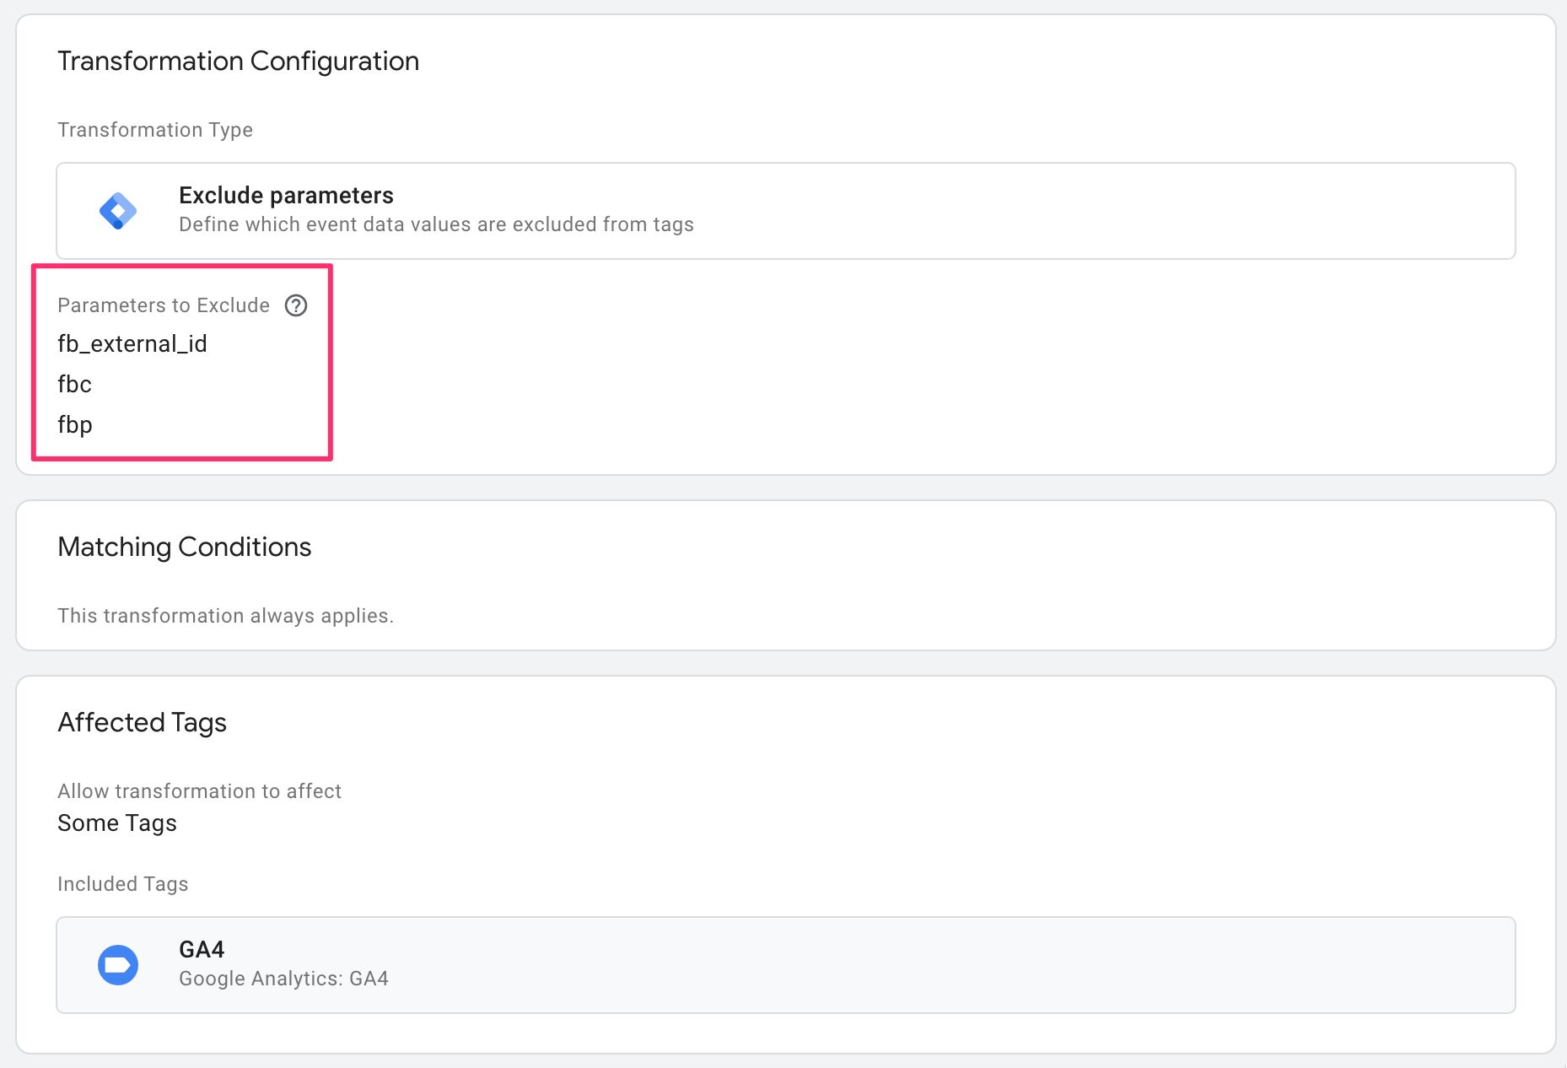Viewport: 1567px width, 1068px height.
Task: Click the Some Tags setting value
Action: click(117, 823)
